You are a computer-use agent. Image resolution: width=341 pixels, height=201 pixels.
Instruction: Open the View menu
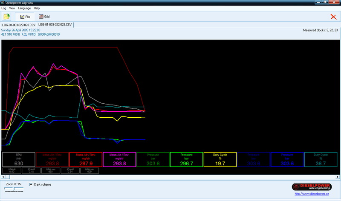[12, 8]
